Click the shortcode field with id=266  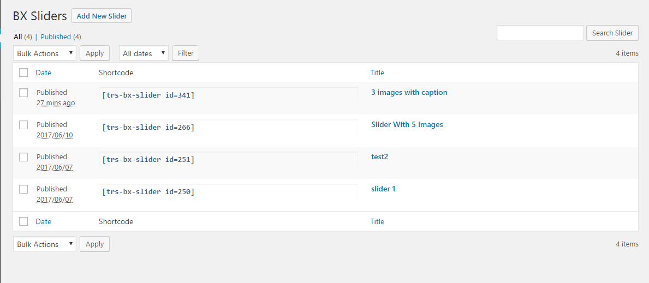[x=228, y=128]
